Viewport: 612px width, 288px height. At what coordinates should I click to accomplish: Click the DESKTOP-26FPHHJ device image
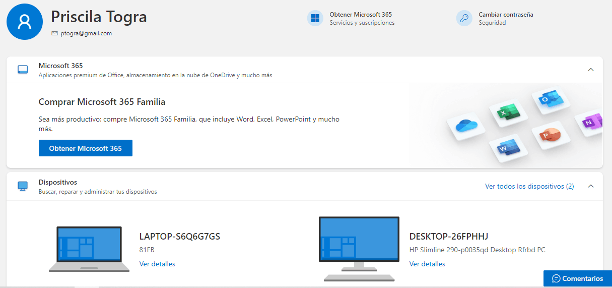(359, 249)
